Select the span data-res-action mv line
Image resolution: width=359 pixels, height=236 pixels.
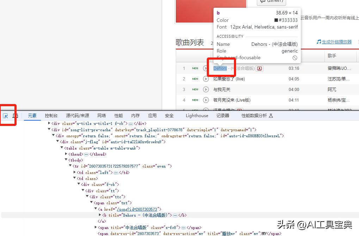189,234
